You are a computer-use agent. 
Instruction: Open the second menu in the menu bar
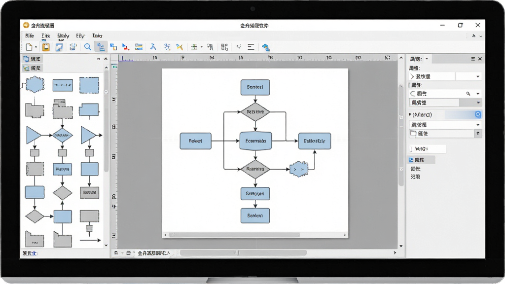pyautogui.click(x=46, y=35)
